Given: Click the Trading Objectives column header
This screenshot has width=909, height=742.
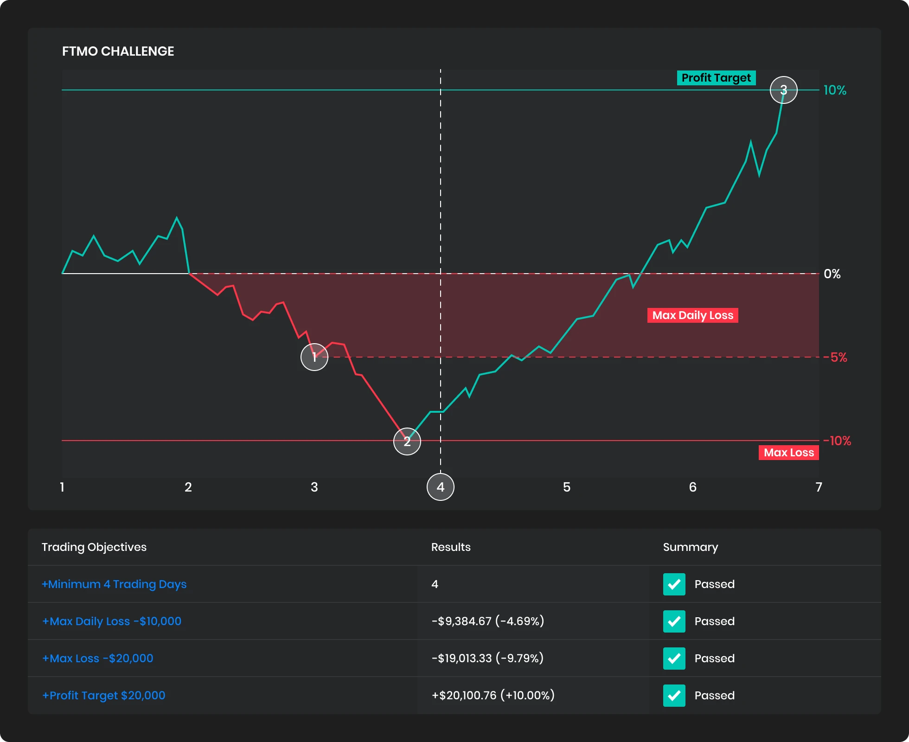Looking at the screenshot, I should point(94,547).
